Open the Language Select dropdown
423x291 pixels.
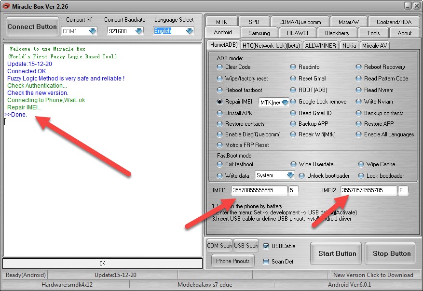(x=190, y=31)
